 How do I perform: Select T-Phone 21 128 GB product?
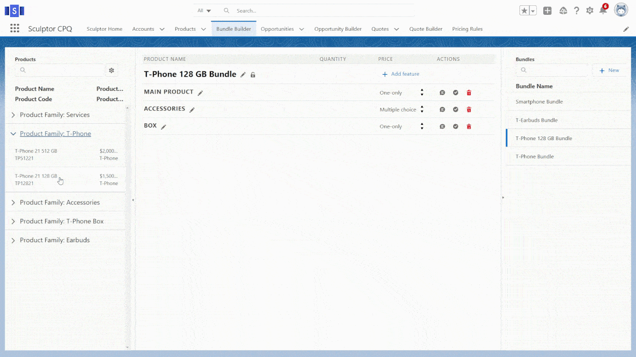click(x=66, y=180)
